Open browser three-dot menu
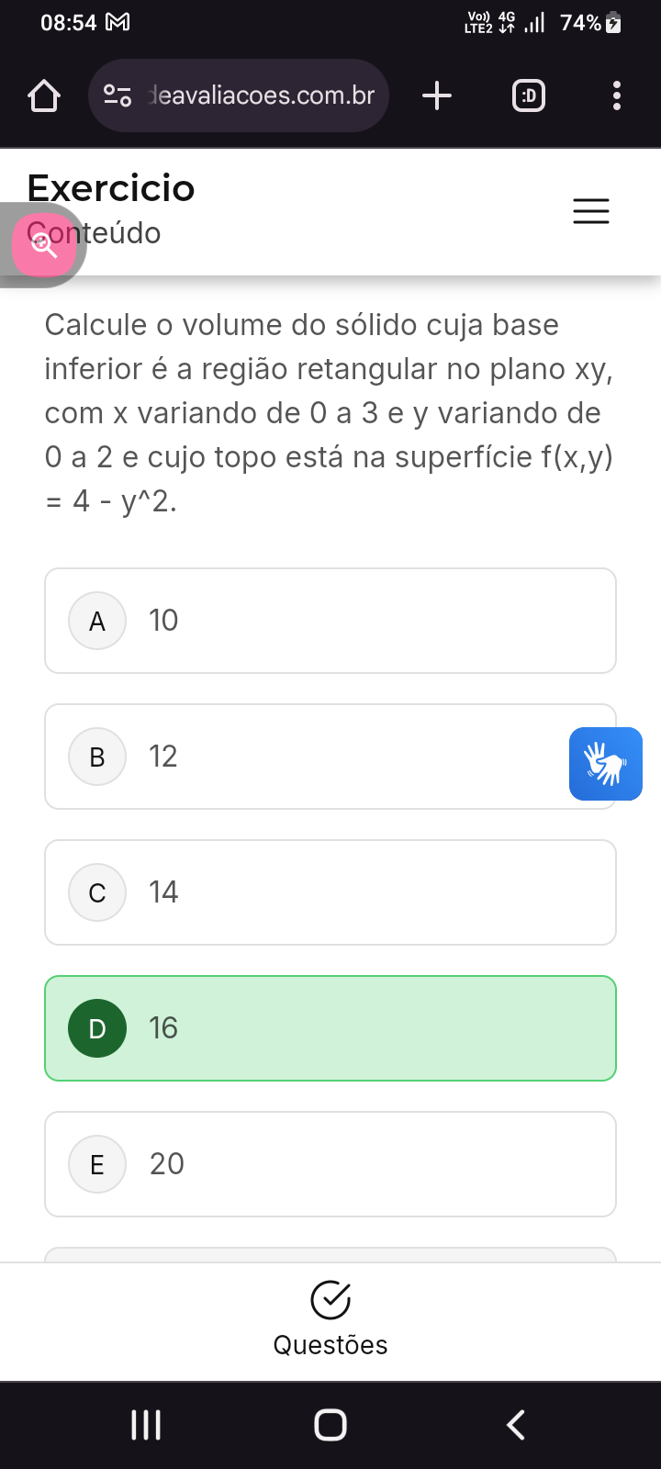The image size is (661, 1469). pos(616,95)
